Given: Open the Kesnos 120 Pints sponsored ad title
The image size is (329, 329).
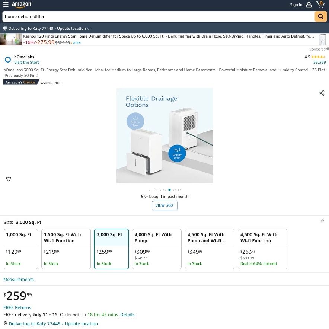Looking at the screenshot, I should pos(169,36).
